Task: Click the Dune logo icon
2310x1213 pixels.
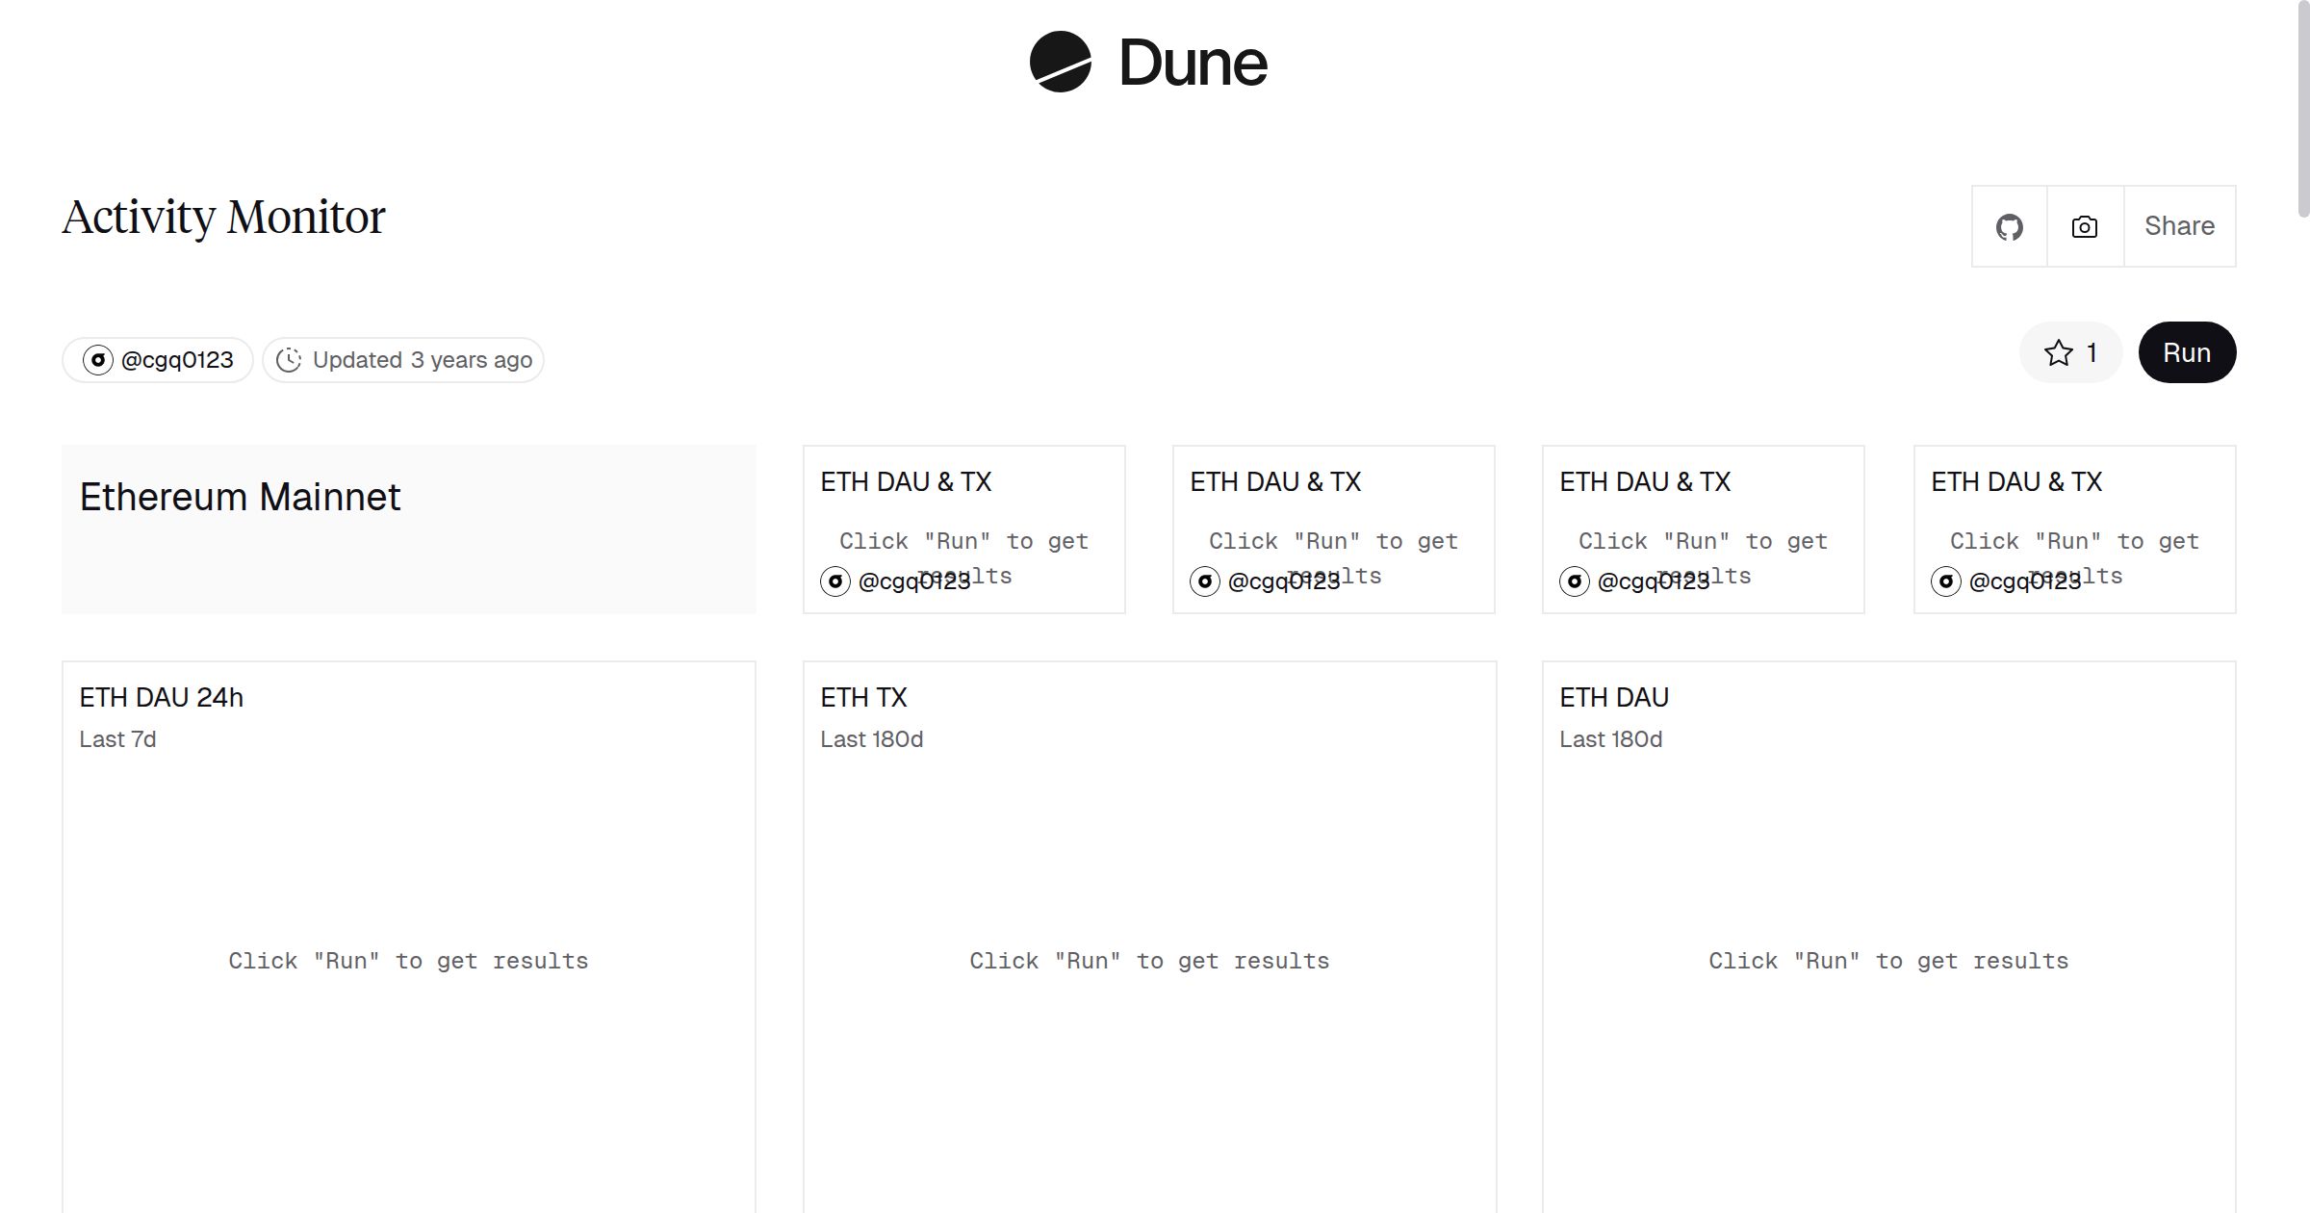Action: [1060, 62]
